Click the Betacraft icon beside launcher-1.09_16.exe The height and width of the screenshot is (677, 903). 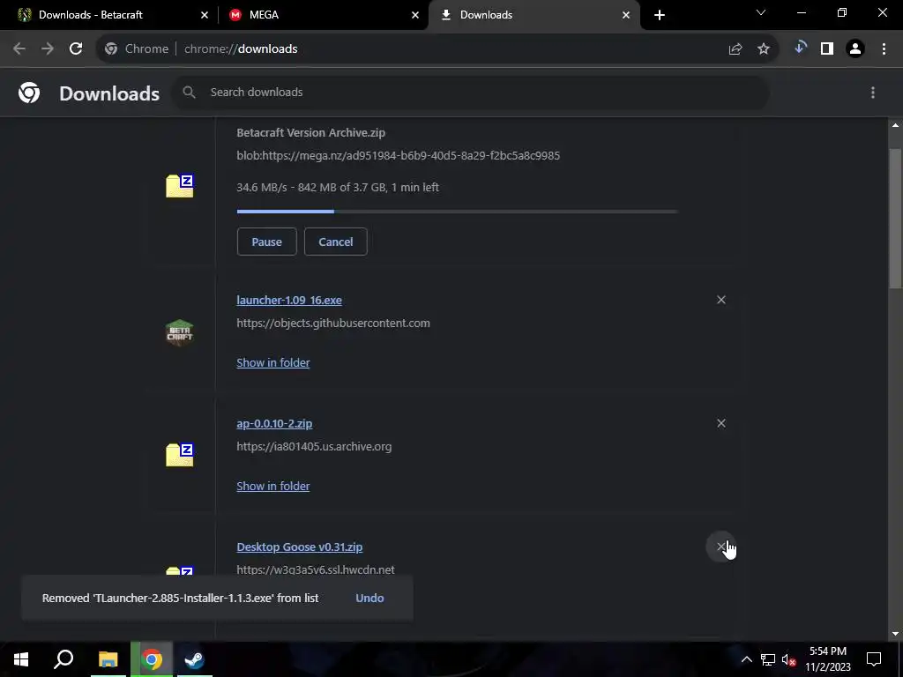pyautogui.click(x=180, y=332)
